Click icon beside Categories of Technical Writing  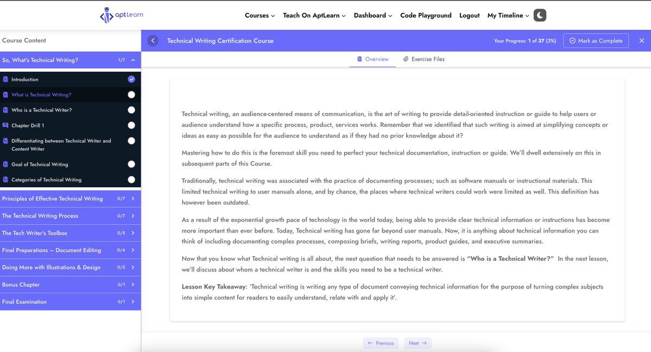coord(5,180)
